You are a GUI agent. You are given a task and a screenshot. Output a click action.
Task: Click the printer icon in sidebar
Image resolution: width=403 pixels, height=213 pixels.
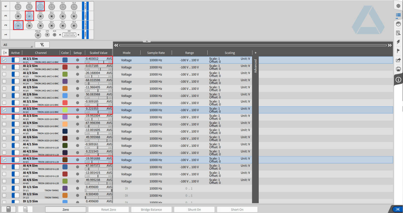[398, 69]
